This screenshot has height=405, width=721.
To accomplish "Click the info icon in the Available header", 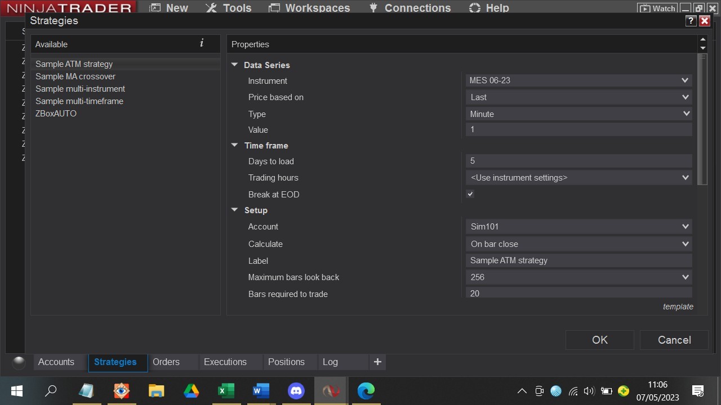I will pos(202,43).
